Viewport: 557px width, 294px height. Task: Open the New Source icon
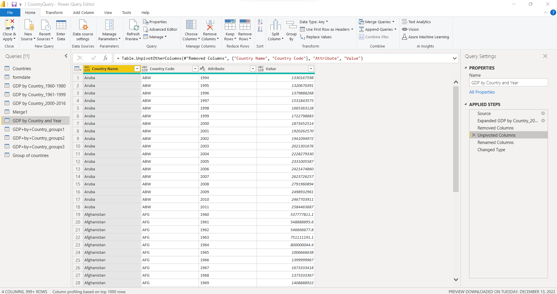(28, 25)
